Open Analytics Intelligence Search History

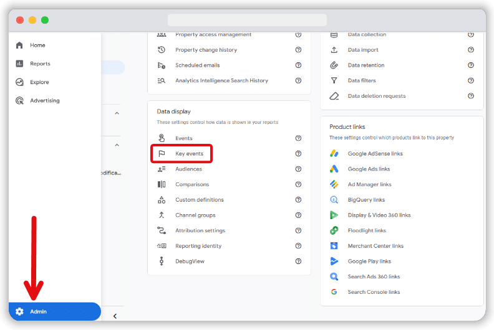click(x=222, y=80)
